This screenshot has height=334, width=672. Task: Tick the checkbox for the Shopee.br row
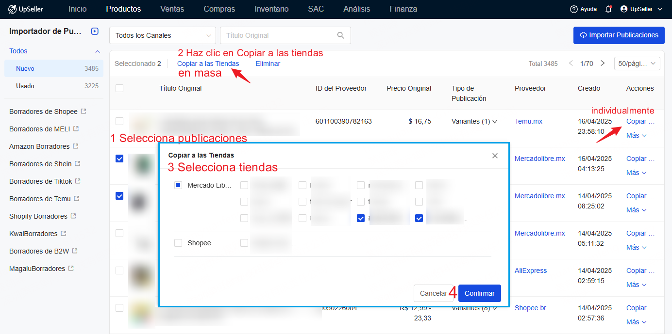pos(119,308)
